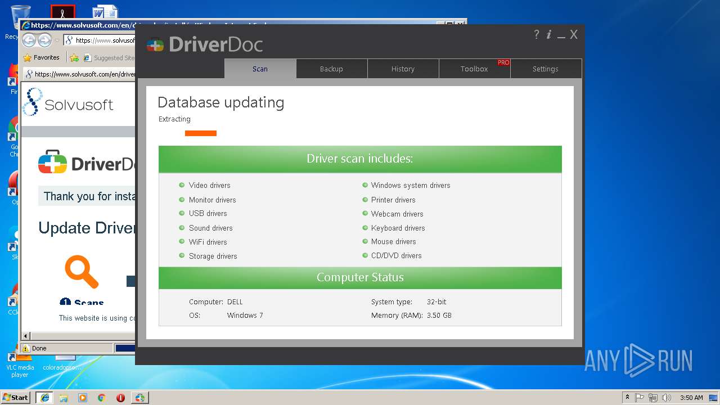Image resolution: width=720 pixels, height=405 pixels.
Task: Click the 'Extracting' status text
Action: click(174, 119)
